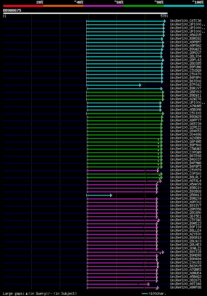
Task: Select the UniRef100_A7QNM3 label
Action: point(186,270)
